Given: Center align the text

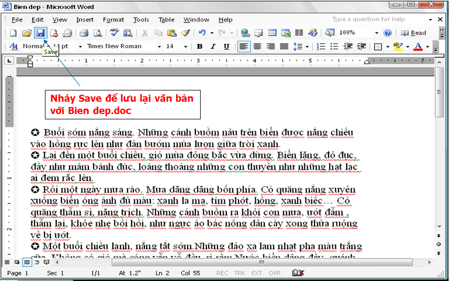Looking at the screenshot, I should [x=257, y=47].
